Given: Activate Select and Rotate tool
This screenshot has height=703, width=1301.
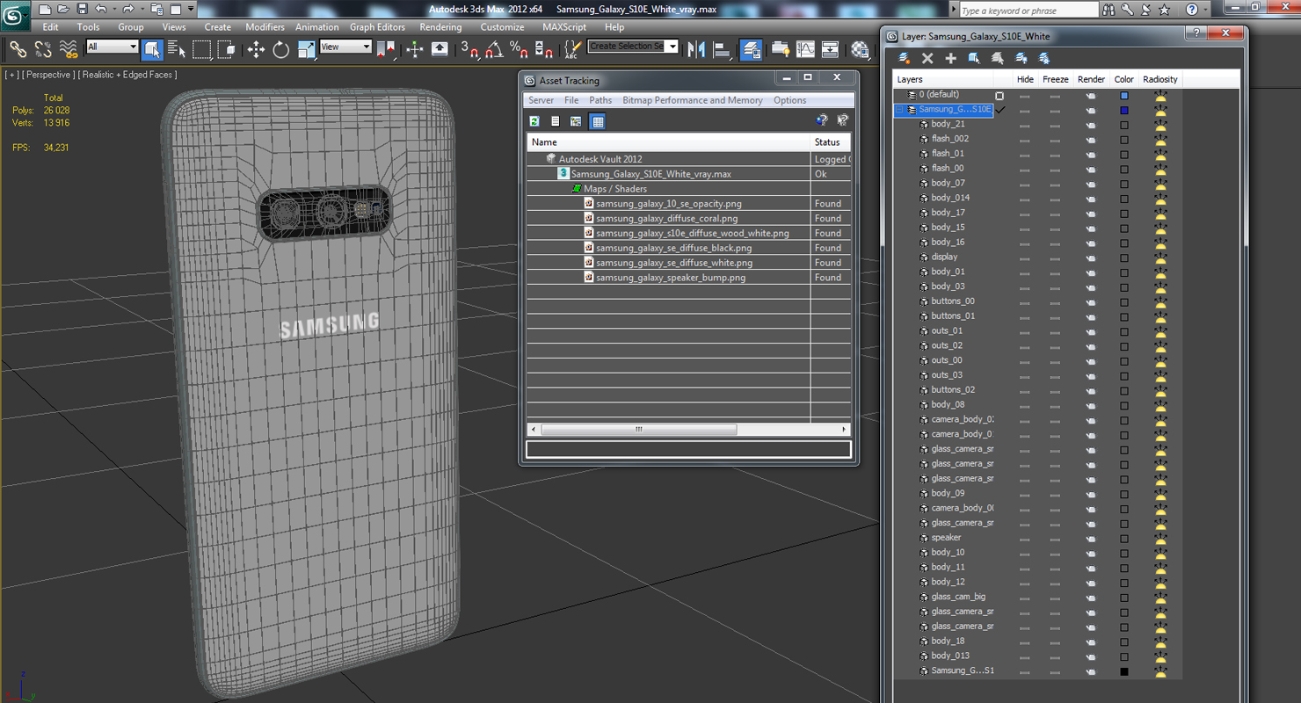Looking at the screenshot, I should 281,50.
